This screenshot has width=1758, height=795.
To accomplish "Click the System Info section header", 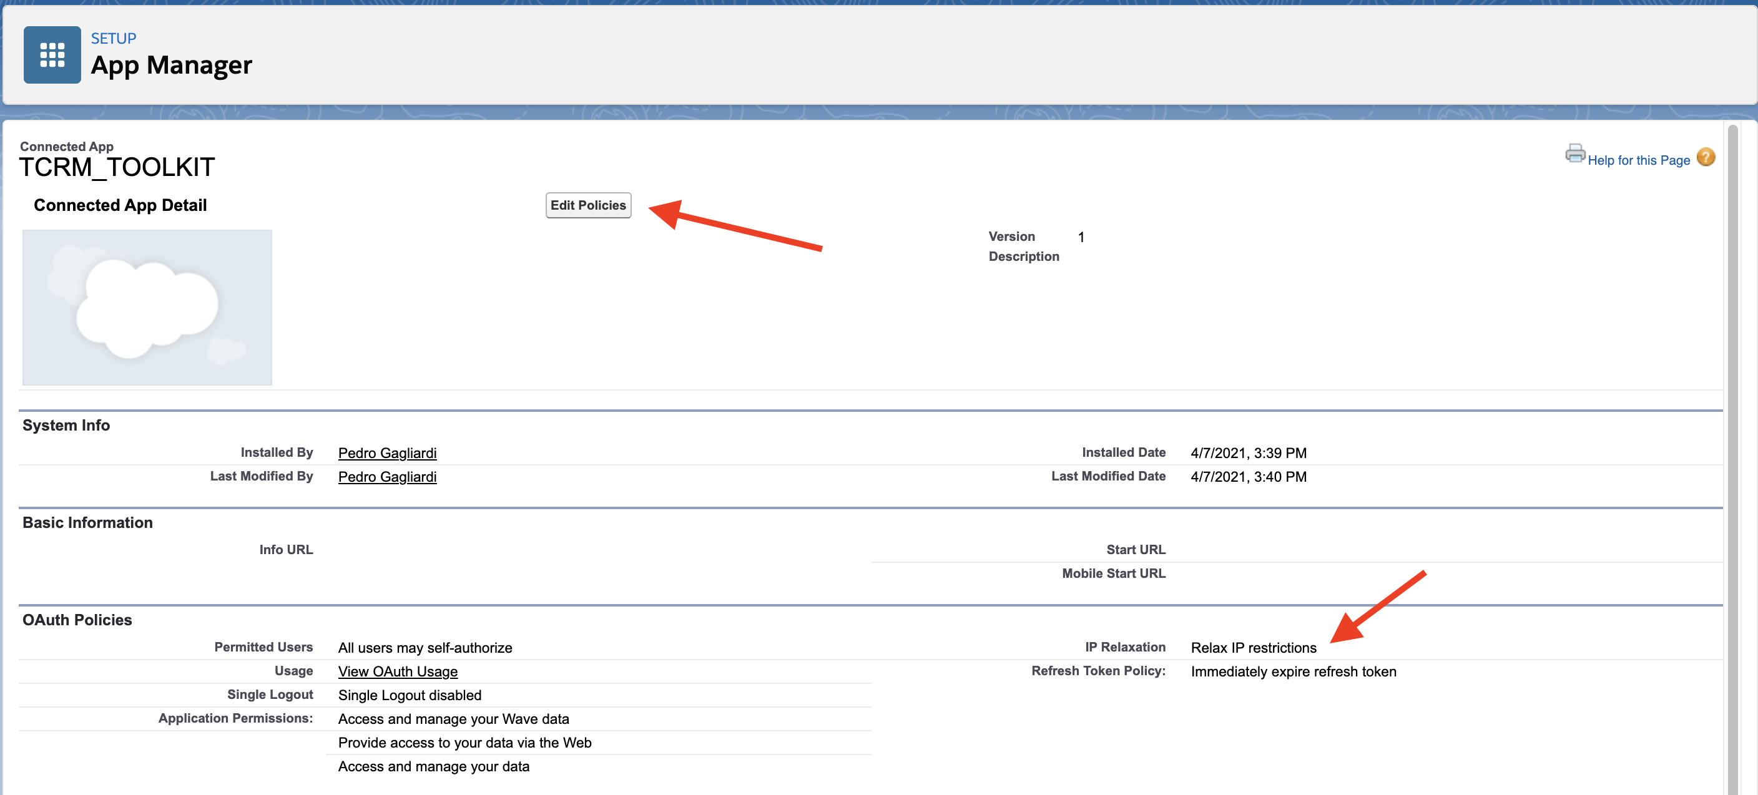I will (66, 425).
